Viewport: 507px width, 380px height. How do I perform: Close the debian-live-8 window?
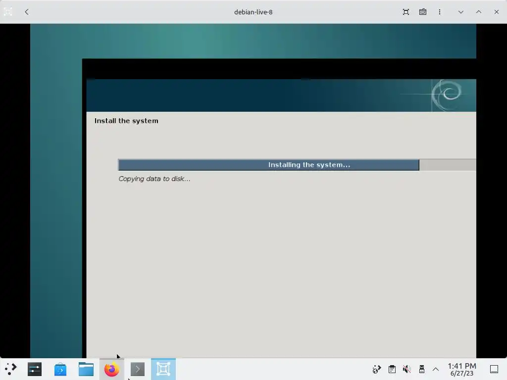coord(496,12)
